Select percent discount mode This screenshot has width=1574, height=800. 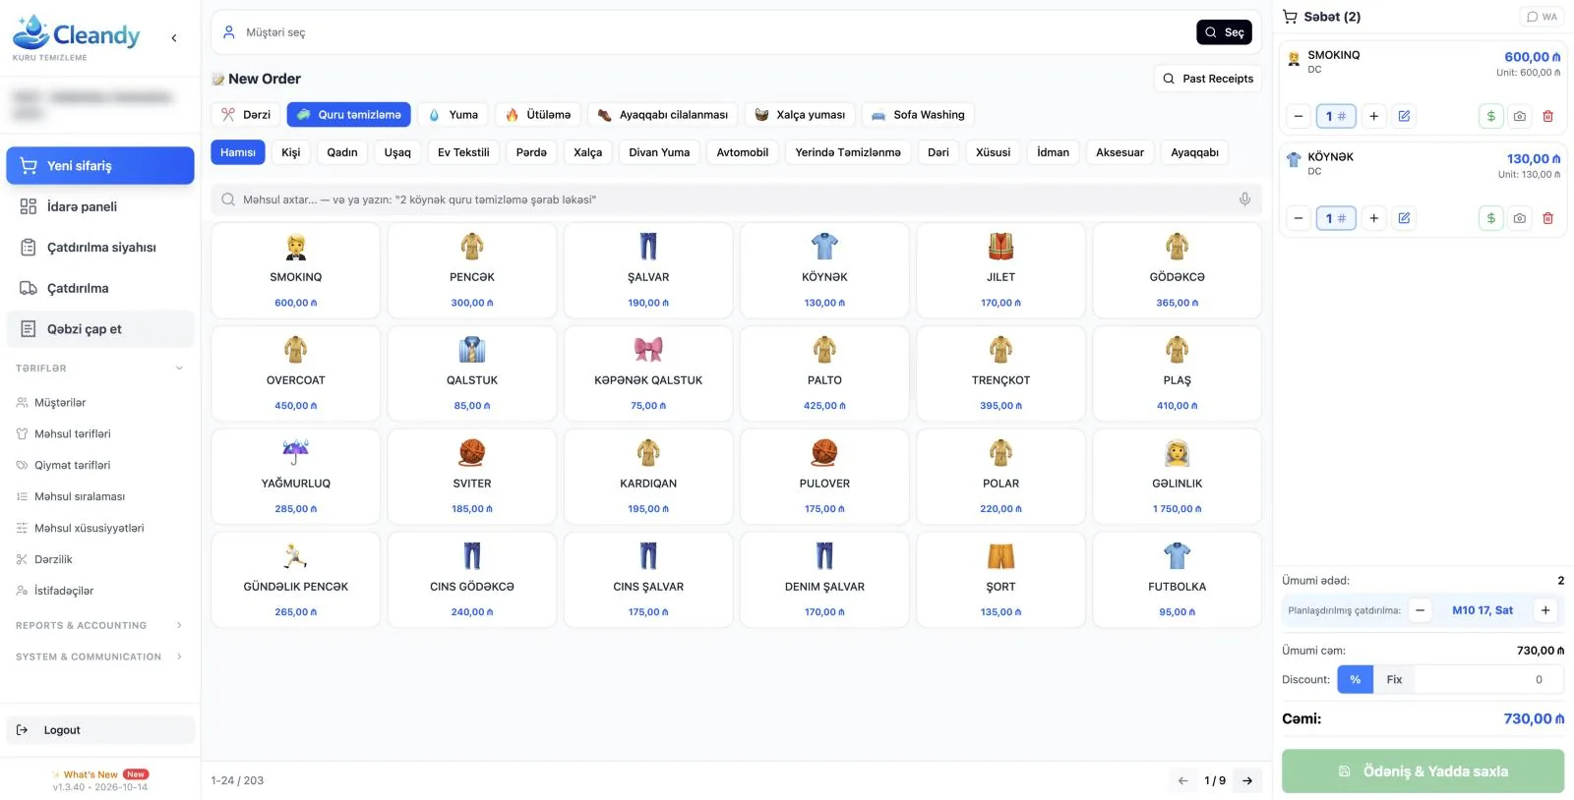pyautogui.click(x=1355, y=679)
